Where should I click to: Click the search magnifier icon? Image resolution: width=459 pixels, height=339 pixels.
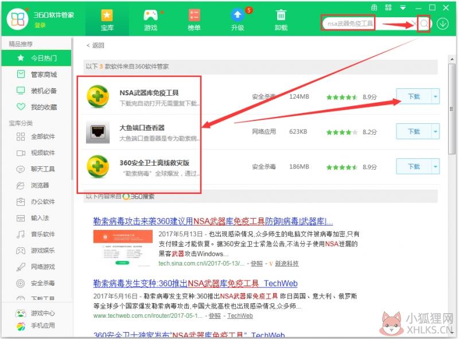[x=423, y=24]
